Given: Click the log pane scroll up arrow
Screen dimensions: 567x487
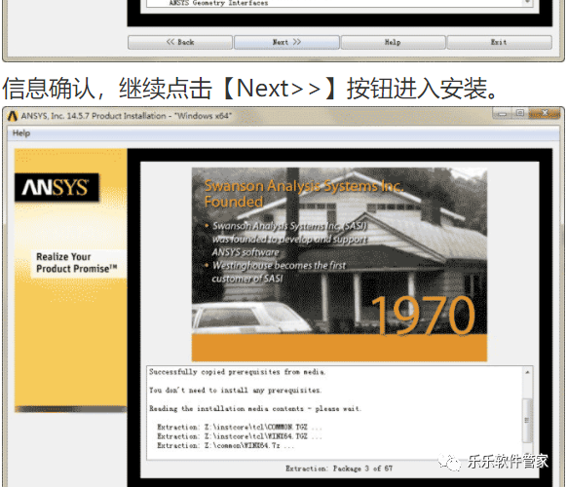Looking at the screenshot, I should [x=527, y=372].
